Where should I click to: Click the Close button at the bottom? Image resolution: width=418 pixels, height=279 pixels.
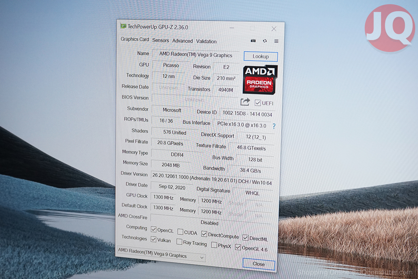258,264
